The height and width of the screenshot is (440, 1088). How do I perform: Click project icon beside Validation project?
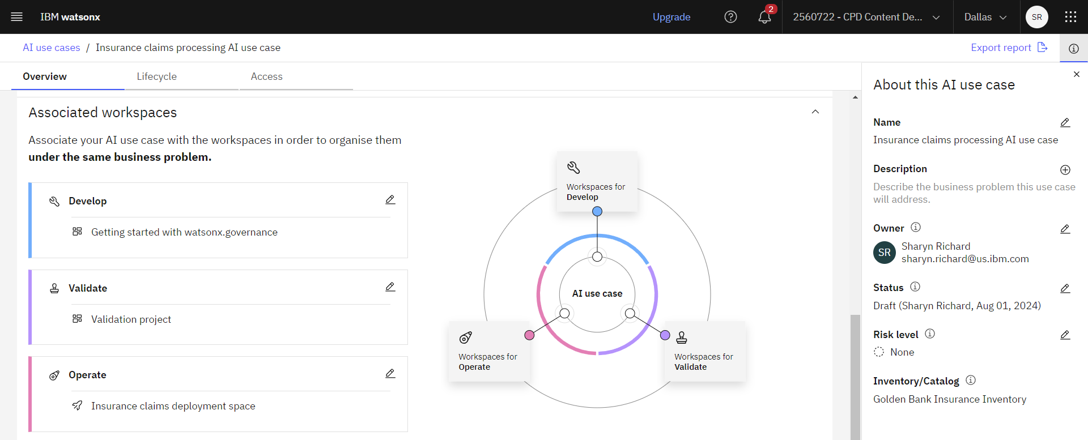(x=78, y=319)
